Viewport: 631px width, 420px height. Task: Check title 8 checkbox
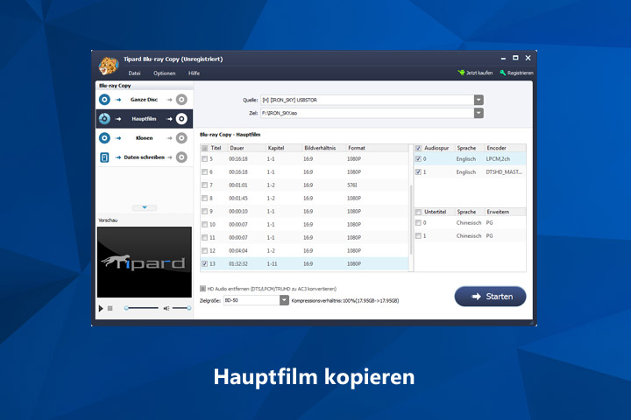[x=205, y=198]
